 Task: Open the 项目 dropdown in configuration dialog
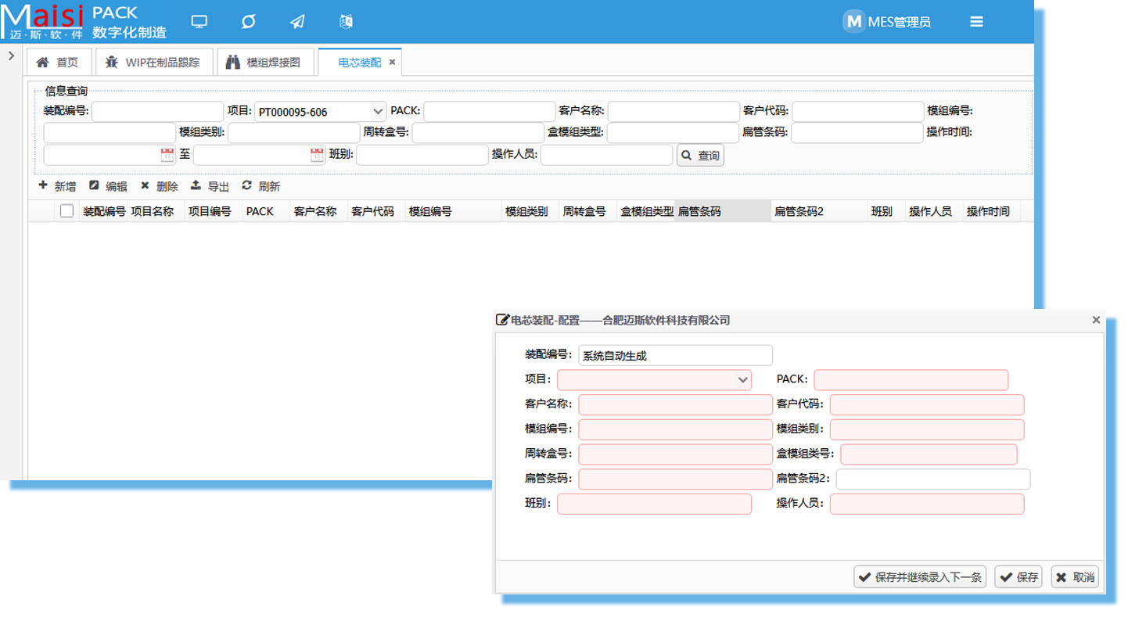coord(742,380)
